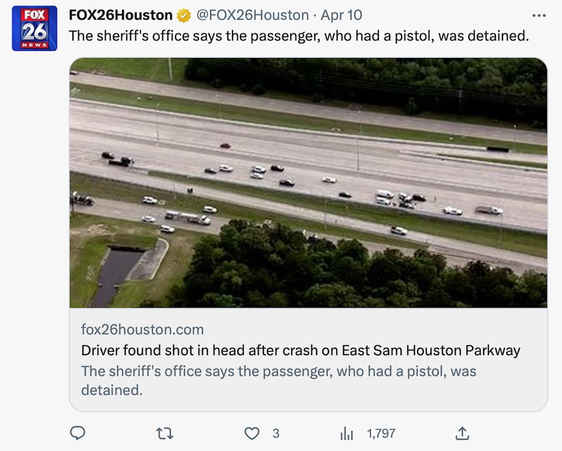
Task: Open the FOX26Houston display name
Action: (x=121, y=15)
